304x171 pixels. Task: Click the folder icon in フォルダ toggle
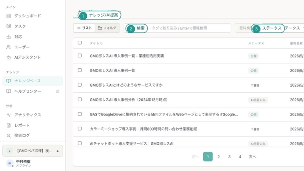point(100,28)
